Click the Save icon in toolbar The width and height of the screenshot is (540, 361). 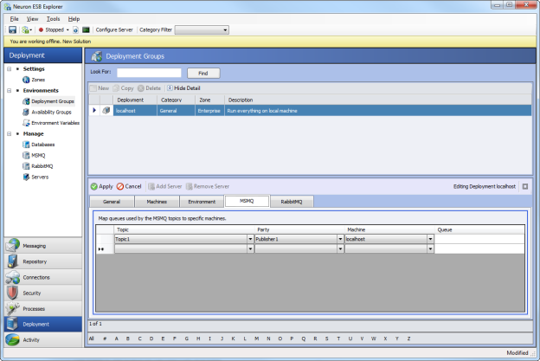click(13, 29)
